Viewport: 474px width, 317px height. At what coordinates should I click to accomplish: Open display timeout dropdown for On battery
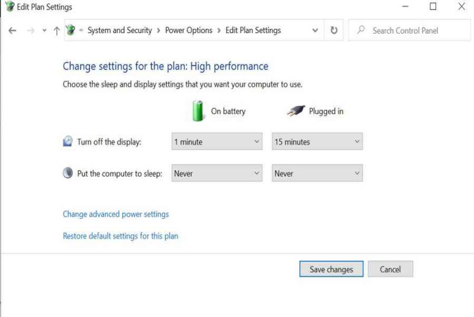coord(217,141)
